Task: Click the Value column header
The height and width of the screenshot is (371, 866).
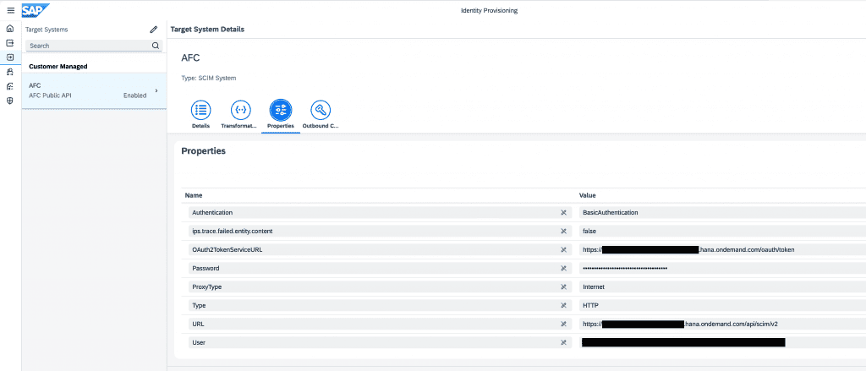Action: [587, 195]
